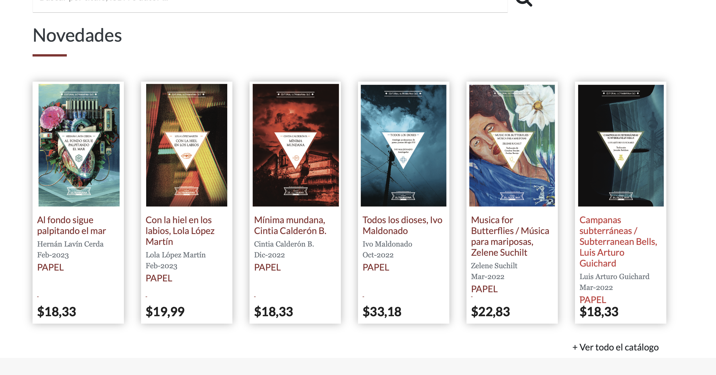716x375 pixels.
Task: Click title link 'Al fondo sigue palpitando el mar'
Action: (71, 225)
